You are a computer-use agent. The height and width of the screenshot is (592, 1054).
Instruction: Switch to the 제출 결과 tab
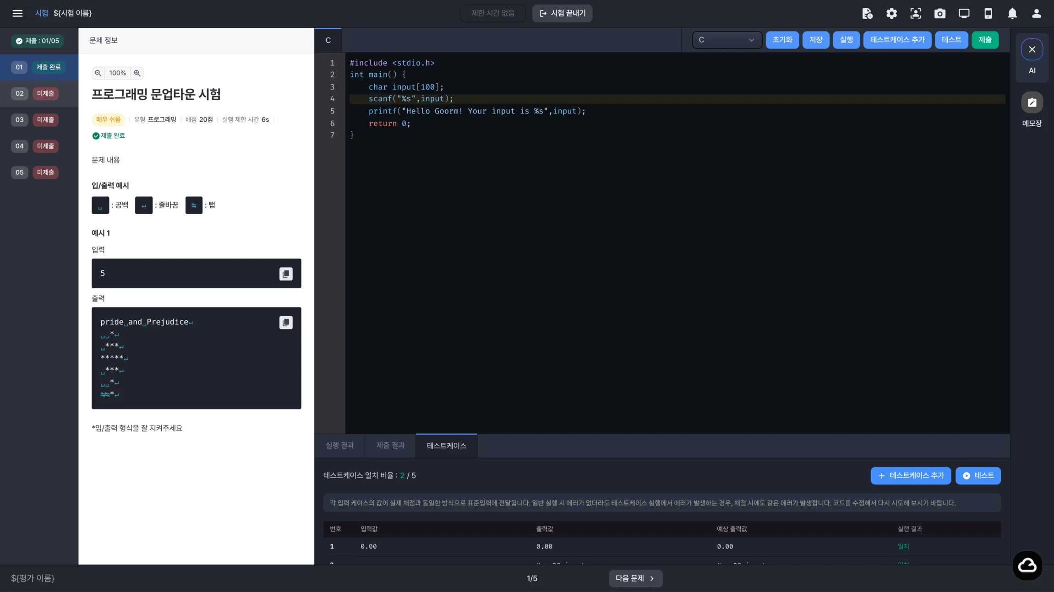coord(390,445)
